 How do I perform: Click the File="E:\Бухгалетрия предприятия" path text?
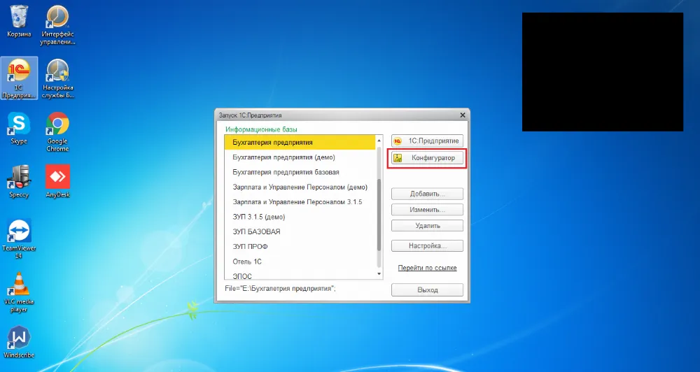(281, 289)
